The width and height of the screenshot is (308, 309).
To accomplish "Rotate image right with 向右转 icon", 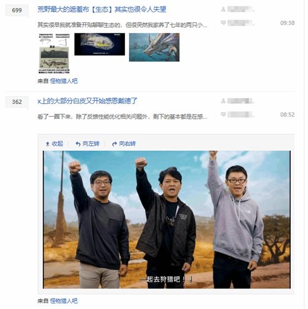I will tap(115, 144).
